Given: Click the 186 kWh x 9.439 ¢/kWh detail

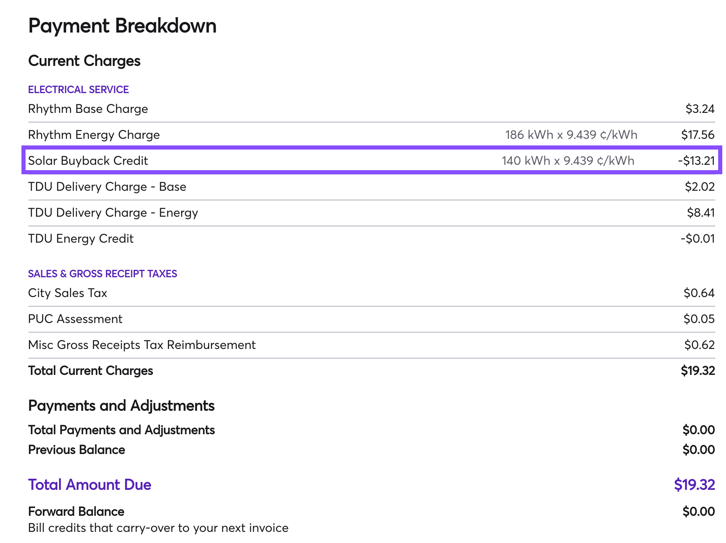Looking at the screenshot, I should (571, 135).
